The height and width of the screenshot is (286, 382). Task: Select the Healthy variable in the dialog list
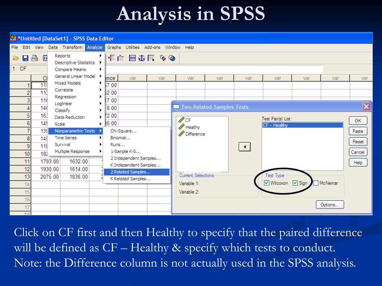click(x=189, y=127)
